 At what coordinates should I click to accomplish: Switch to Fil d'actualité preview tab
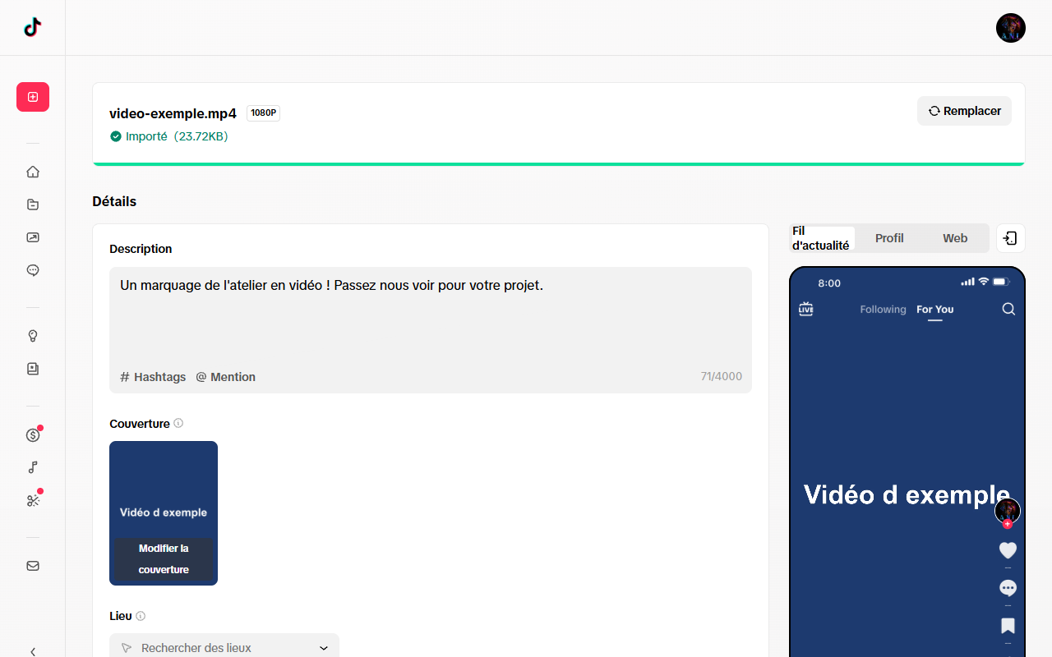pyautogui.click(x=822, y=238)
